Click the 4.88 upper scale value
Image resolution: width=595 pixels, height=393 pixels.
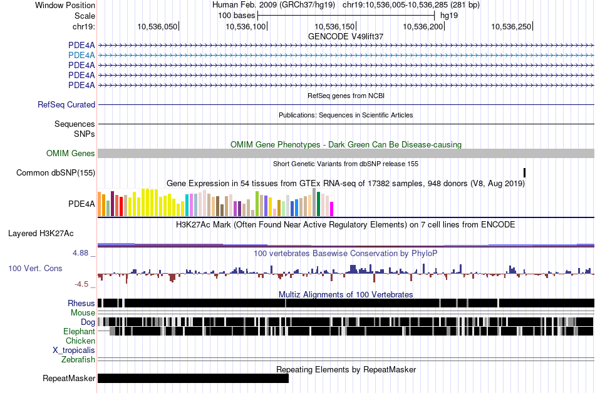80,253
